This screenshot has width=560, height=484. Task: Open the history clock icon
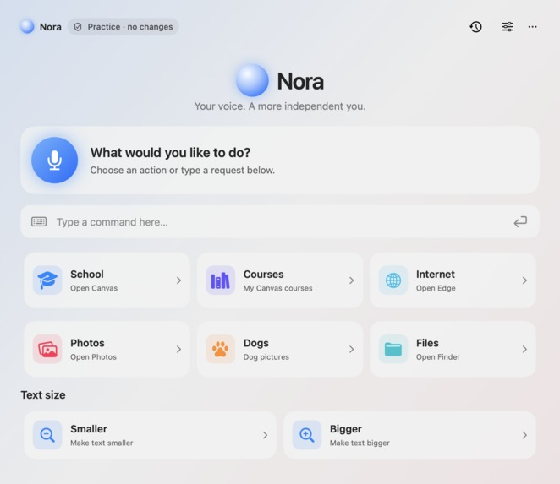tap(475, 27)
